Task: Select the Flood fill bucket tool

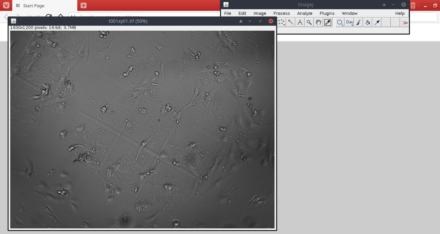Action: coord(367,22)
